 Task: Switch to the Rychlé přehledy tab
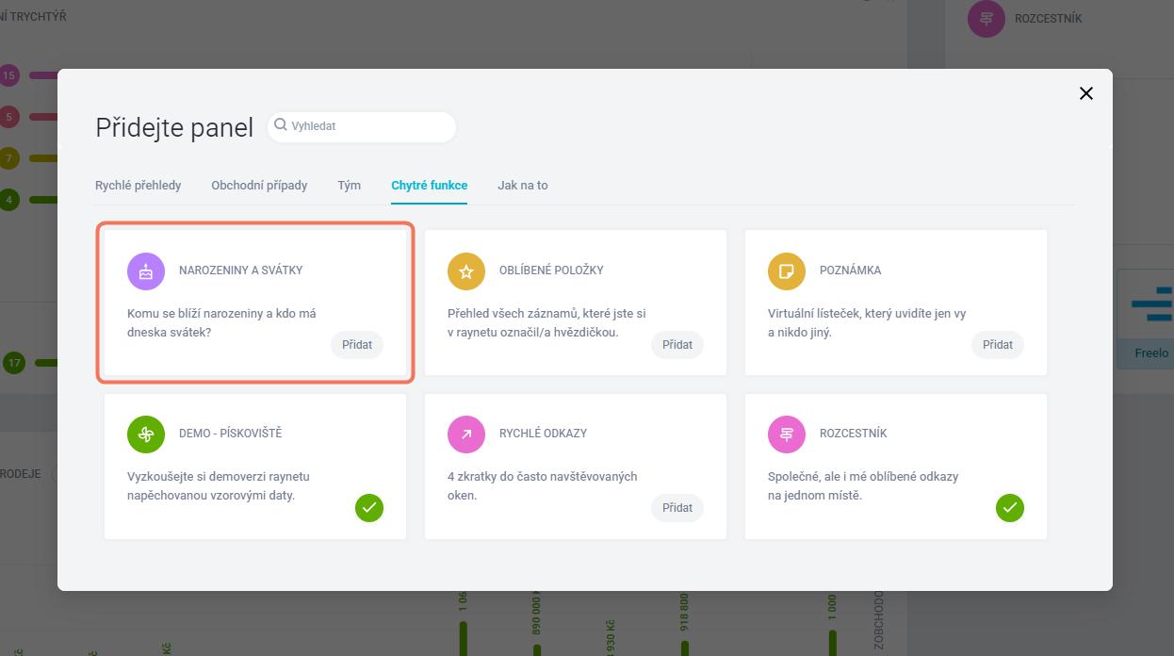[139, 185]
